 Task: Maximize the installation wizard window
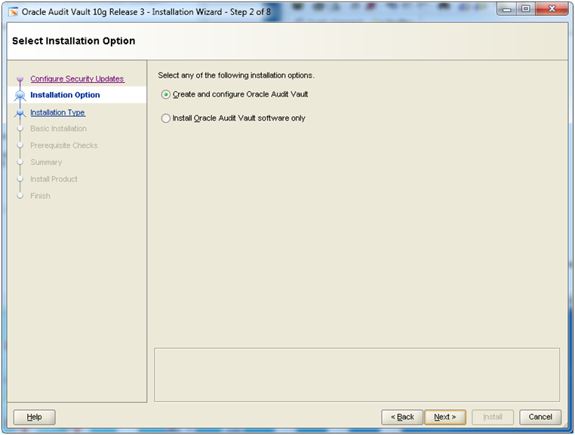click(x=525, y=9)
